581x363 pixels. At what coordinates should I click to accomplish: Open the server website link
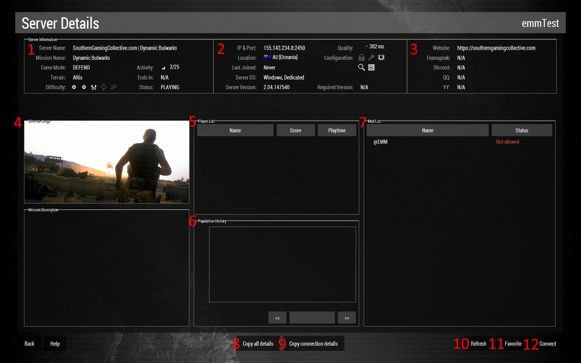point(496,48)
